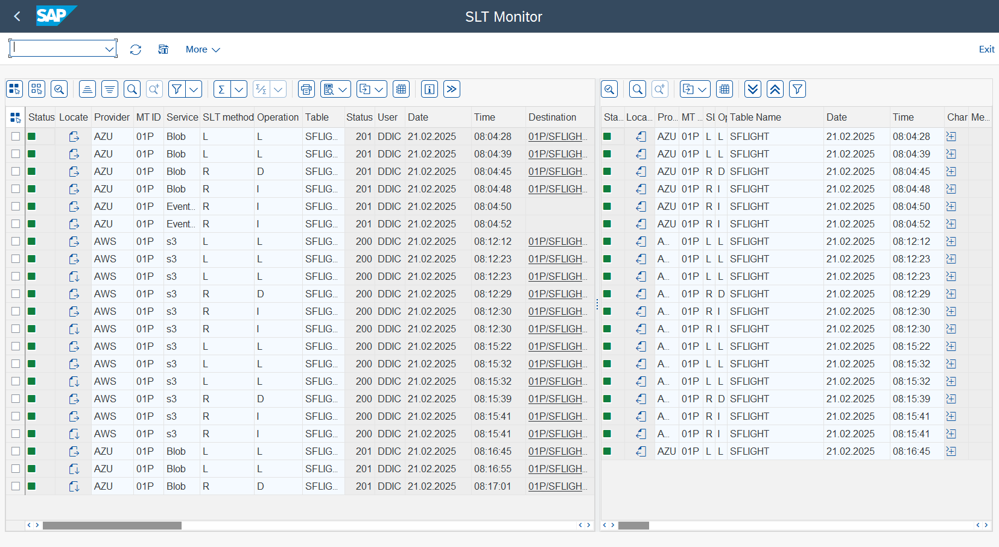Open the command field dropdown arrow
999x547 pixels.
[x=109, y=49]
